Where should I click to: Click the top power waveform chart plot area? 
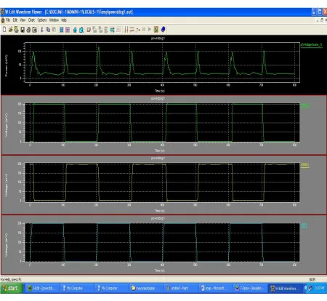[162, 63]
